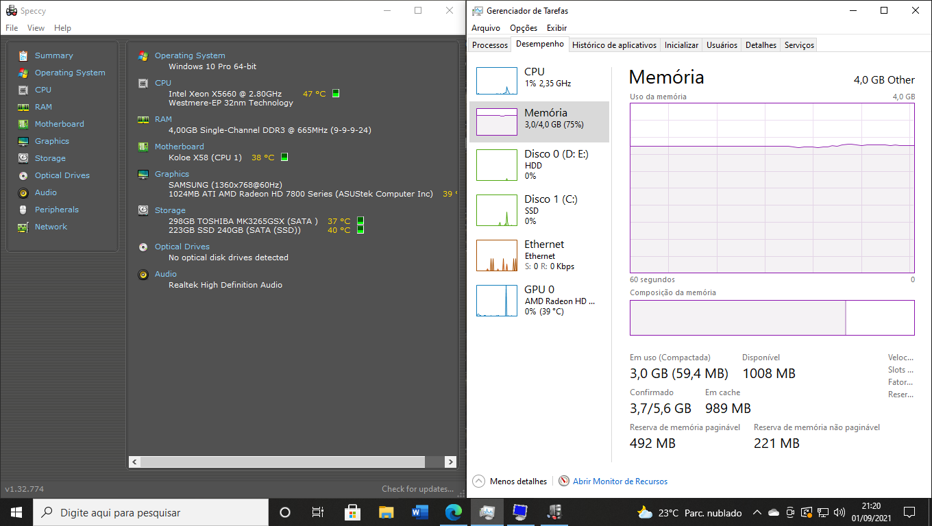This screenshot has width=932, height=526.
Task: Select Ethernet performance item
Action: 539,255
